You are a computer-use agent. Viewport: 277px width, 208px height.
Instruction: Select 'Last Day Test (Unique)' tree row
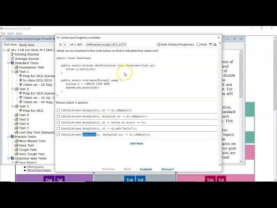35,132
